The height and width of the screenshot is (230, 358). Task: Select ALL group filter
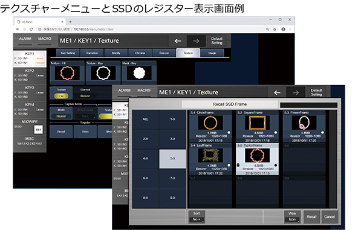tap(145, 120)
